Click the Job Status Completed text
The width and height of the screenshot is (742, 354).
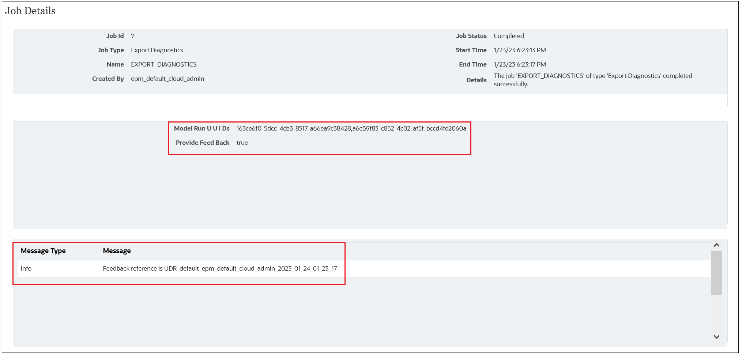[x=509, y=36]
